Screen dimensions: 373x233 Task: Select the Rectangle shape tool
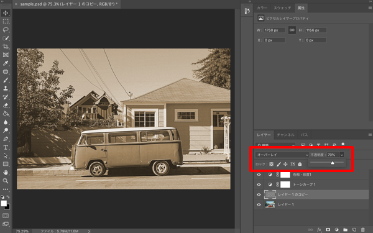pos(6,164)
